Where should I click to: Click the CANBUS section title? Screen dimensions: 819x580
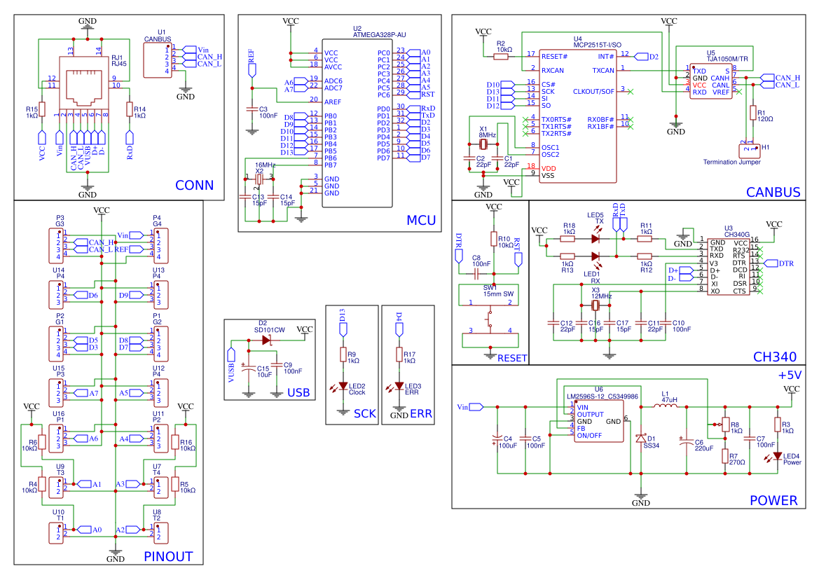773,192
